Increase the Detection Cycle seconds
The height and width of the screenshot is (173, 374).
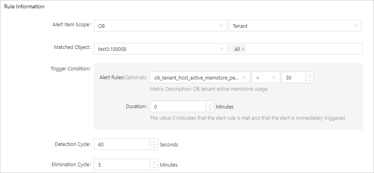[154, 142]
